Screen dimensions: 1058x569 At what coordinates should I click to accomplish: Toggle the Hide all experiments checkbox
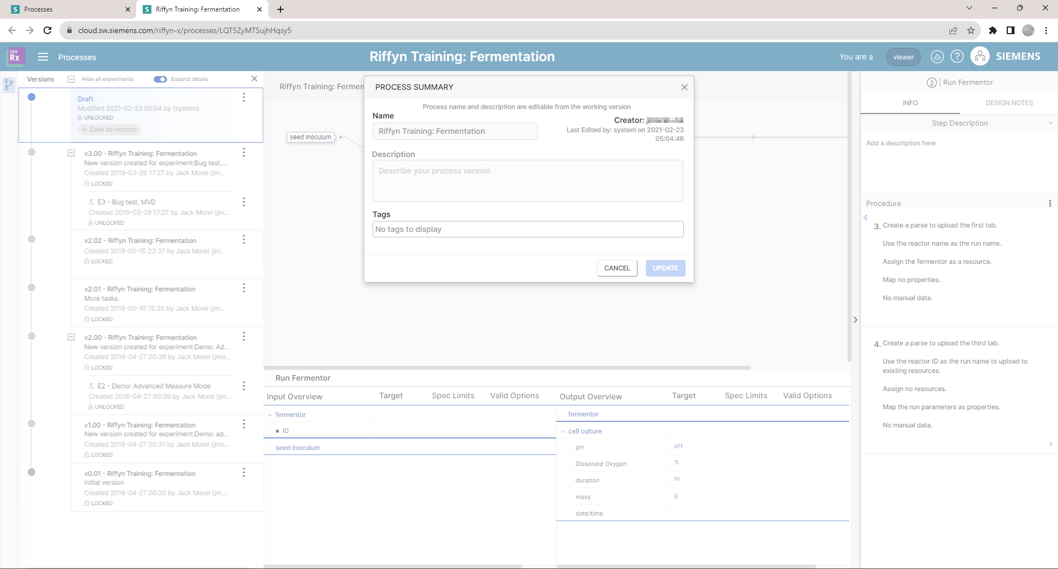tap(71, 79)
